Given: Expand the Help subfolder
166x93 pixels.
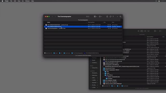Looking at the screenshot, I should [x=104, y=72].
